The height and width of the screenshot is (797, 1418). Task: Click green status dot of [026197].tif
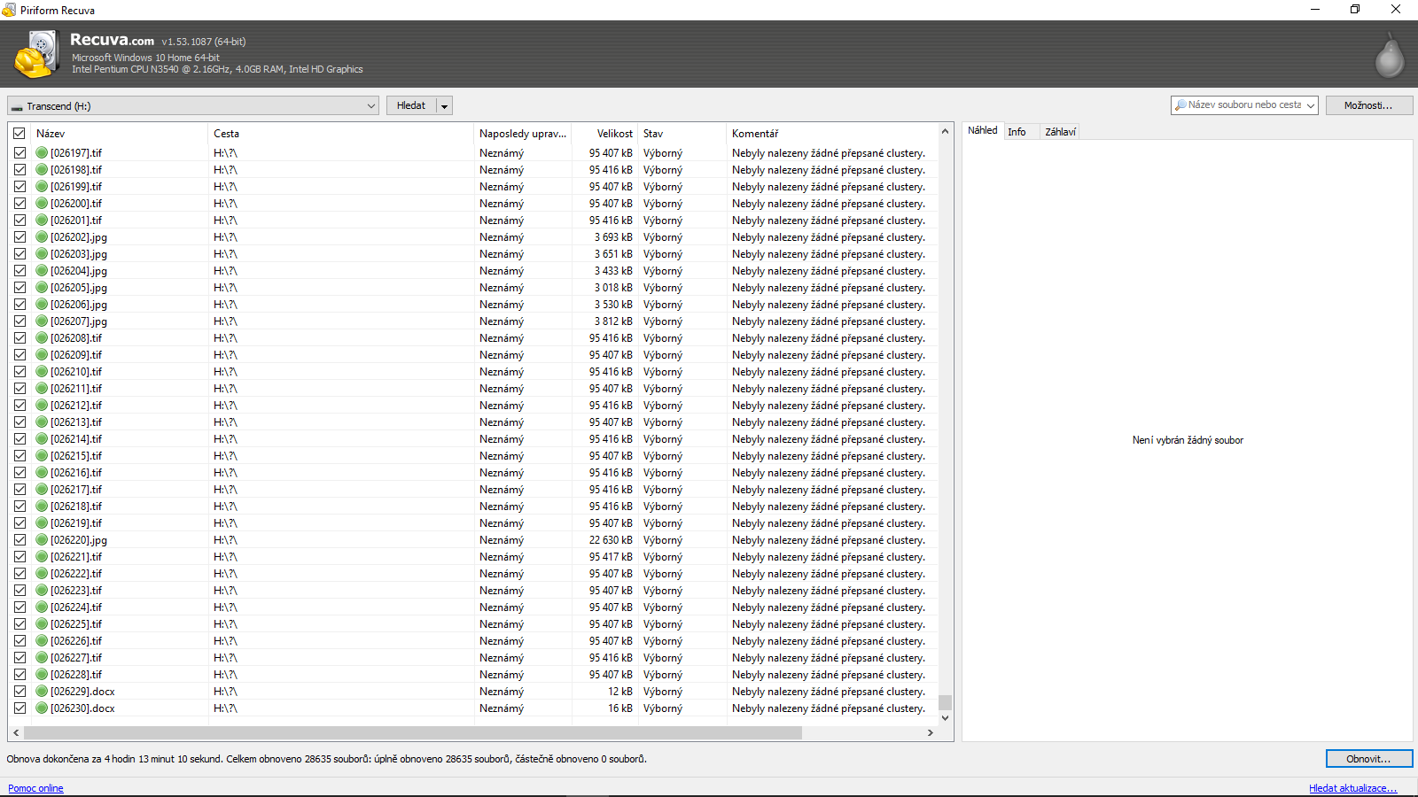(x=42, y=153)
